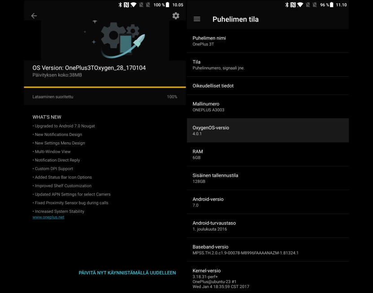373x293 pixels.
Task: Tap Android-turvaustaso security patch row
Action: tap(268, 226)
